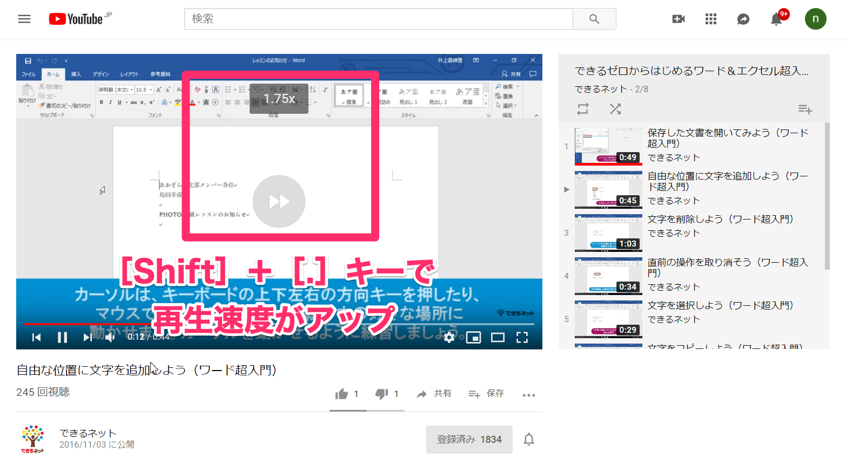Open the YouTube apps grid
Screen dimensions: 846x459
pos(711,19)
